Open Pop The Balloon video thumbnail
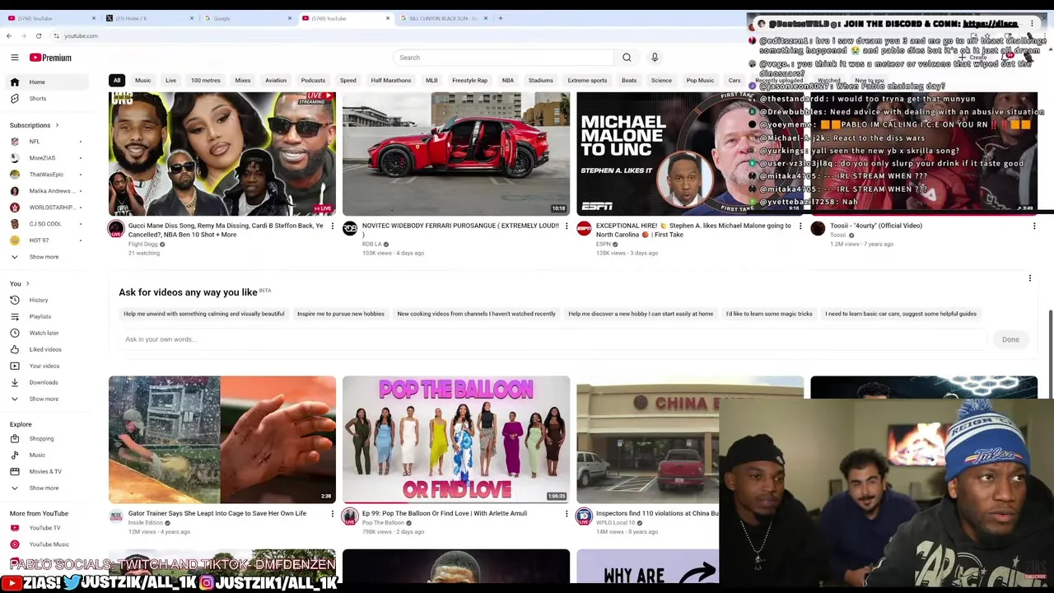 [x=456, y=439]
